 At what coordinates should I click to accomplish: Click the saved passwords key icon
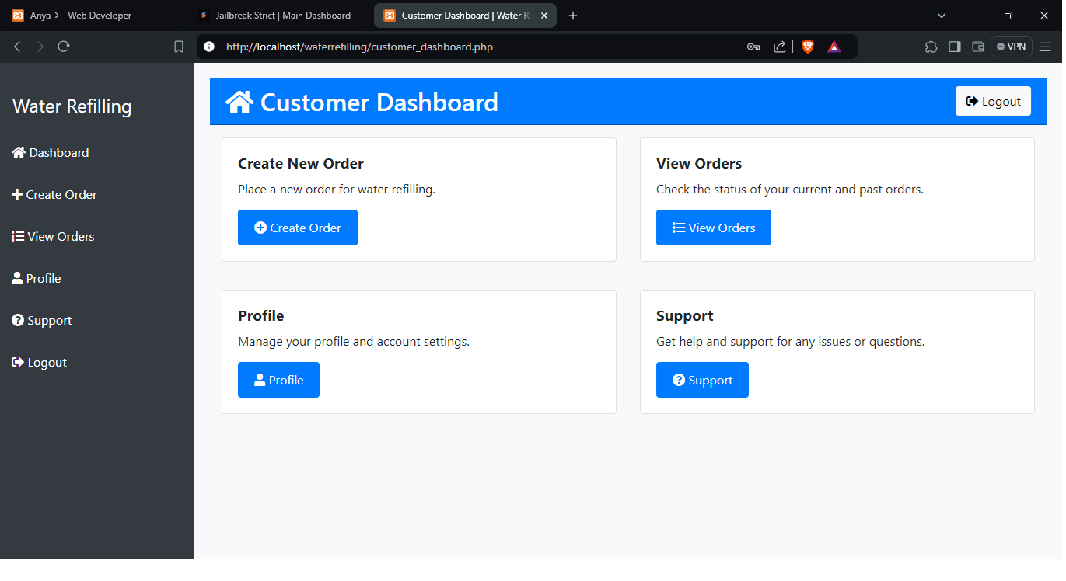click(753, 47)
